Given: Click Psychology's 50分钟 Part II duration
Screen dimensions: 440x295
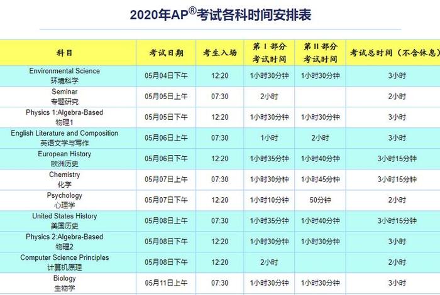Looking at the screenshot, I should pos(320,200).
